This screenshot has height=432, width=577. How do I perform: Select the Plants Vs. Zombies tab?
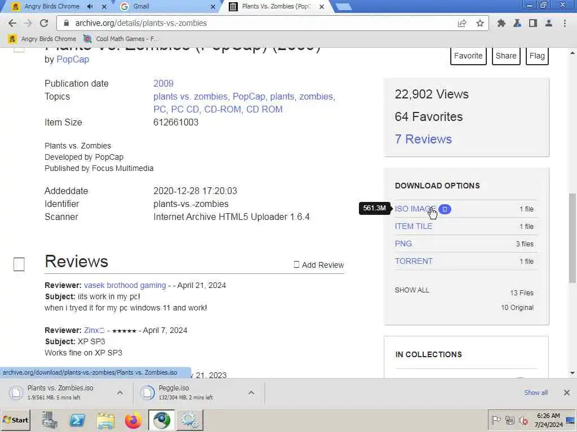[x=276, y=6]
